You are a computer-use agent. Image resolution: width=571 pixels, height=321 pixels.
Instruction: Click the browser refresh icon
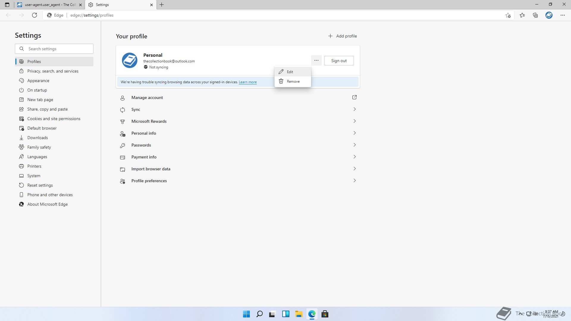pos(34,15)
